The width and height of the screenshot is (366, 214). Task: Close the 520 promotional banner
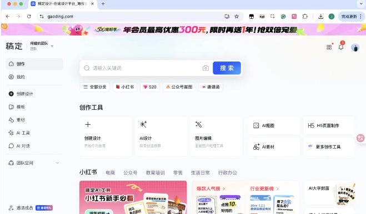click(x=359, y=29)
